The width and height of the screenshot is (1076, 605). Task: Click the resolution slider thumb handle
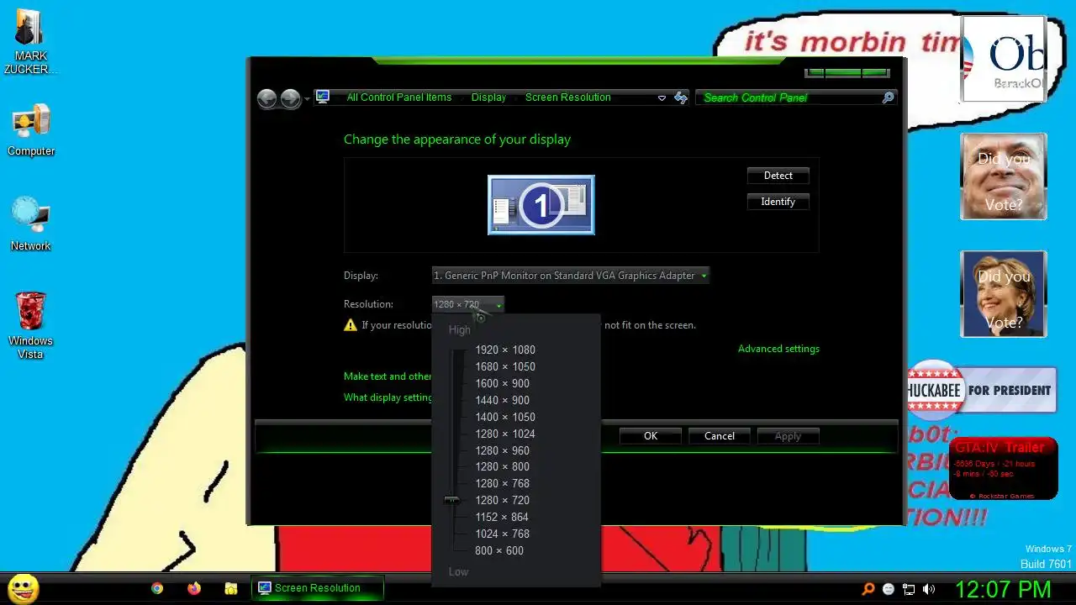(452, 500)
